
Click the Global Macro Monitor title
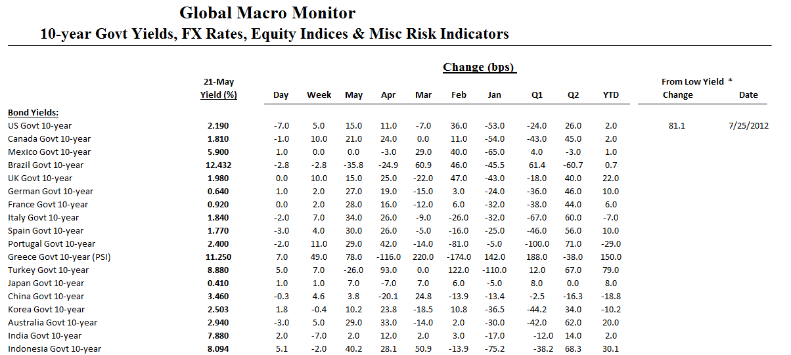(267, 13)
